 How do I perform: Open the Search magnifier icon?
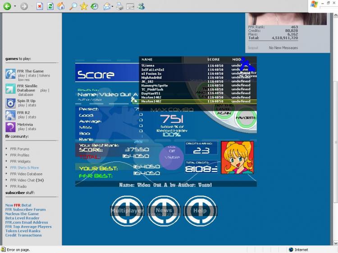click(73, 6)
